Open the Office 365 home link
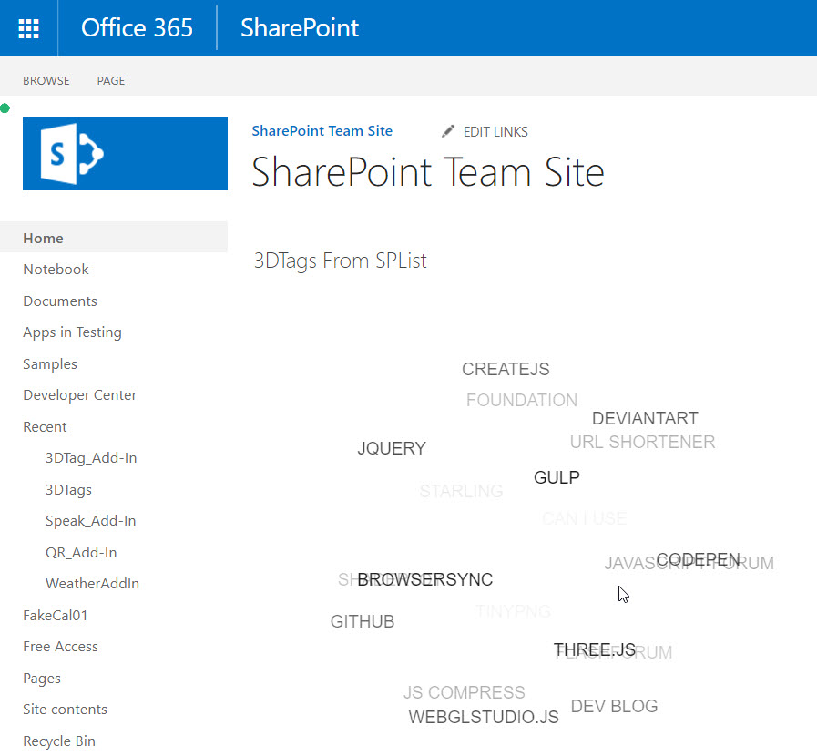817x756 pixels. tap(137, 28)
